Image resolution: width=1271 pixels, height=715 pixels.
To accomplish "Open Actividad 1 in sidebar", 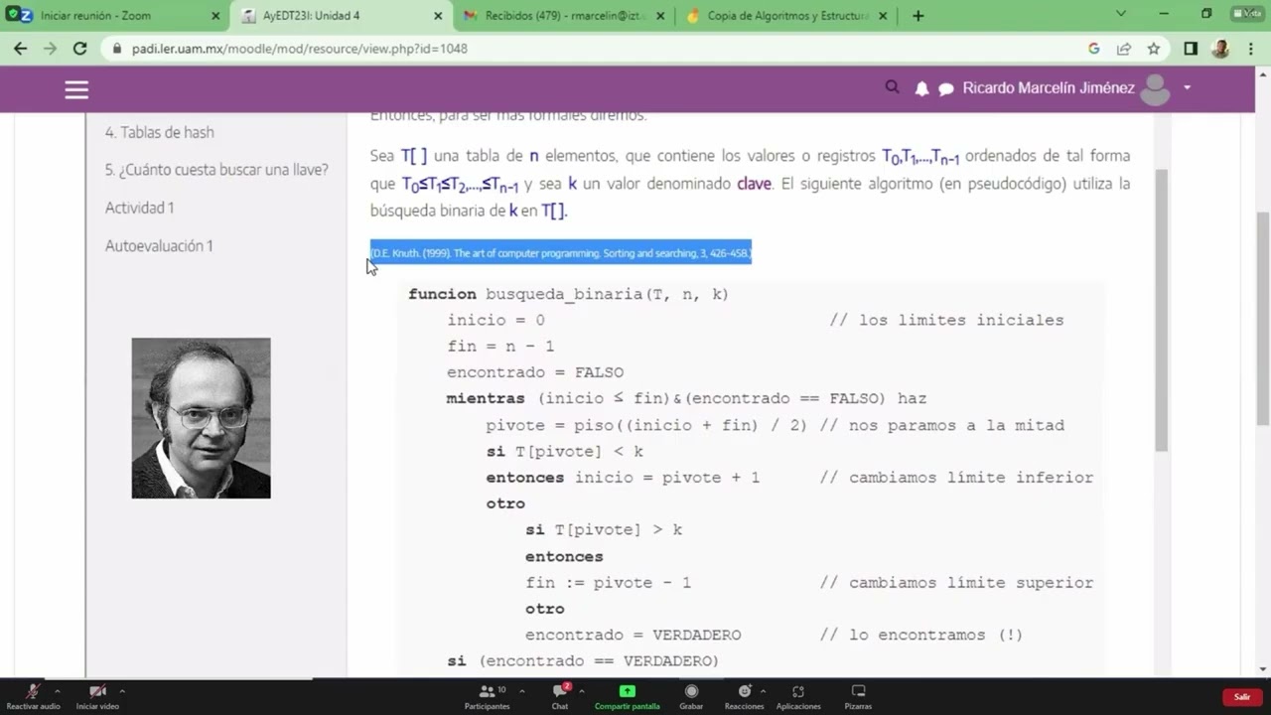I will pos(140,208).
